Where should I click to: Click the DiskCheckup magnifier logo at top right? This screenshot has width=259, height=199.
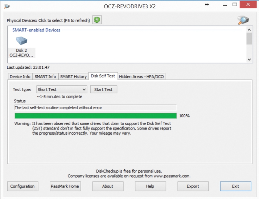click(x=243, y=20)
